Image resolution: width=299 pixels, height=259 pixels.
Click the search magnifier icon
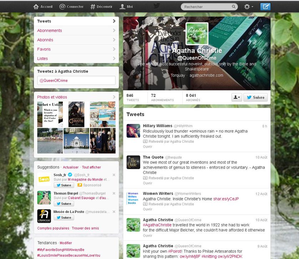[234, 7]
